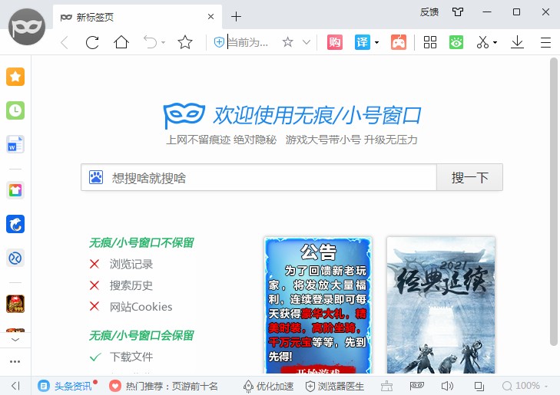Click the 搜一下 search button
Screen dimensions: 560x395
pyautogui.click(x=469, y=177)
